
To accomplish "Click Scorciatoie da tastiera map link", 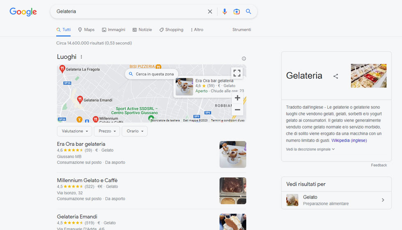I will 165,120.
